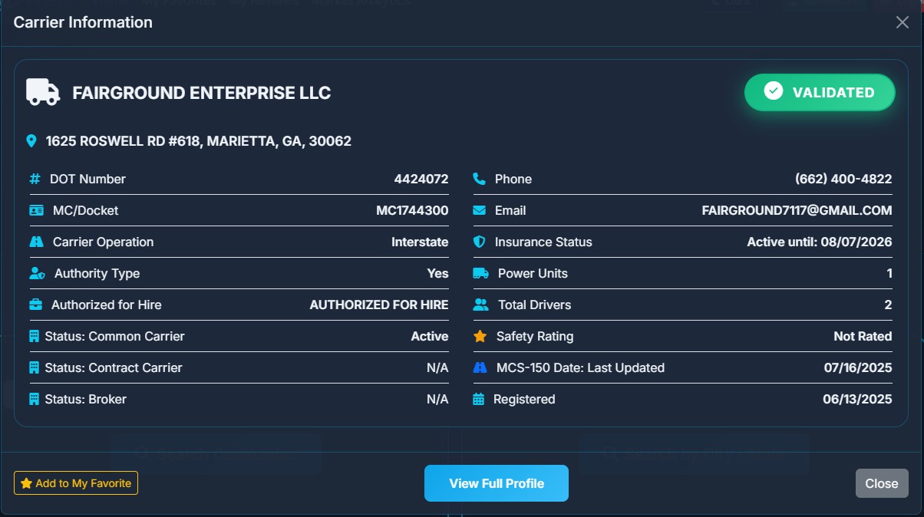Viewport: 924px width, 517px height.
Task: Click the truck icon beside company name
Action: [x=43, y=92]
